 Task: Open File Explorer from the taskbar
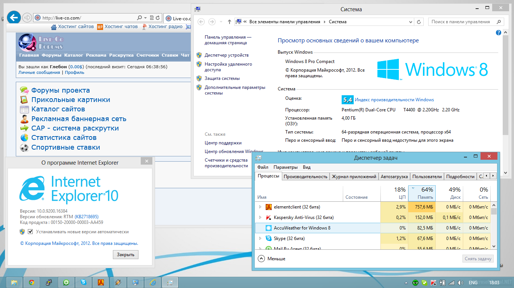(14, 282)
